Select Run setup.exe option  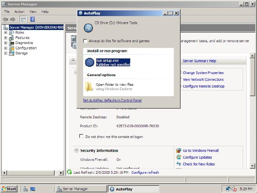click(113, 63)
